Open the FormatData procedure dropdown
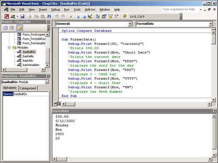 [x=211, y=24]
